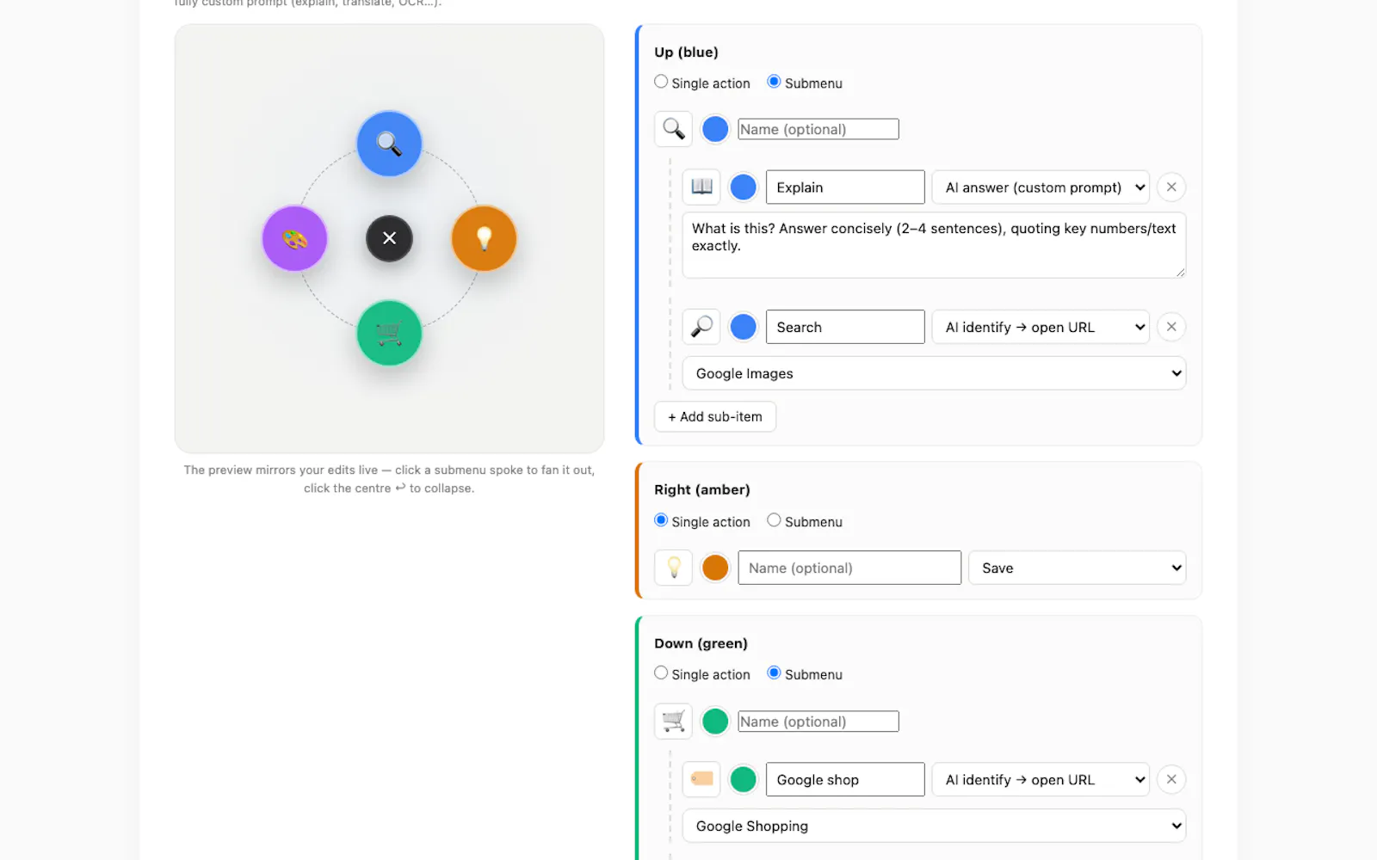Select Submenu for Up (blue)
This screenshot has width=1377, height=860.
774,82
